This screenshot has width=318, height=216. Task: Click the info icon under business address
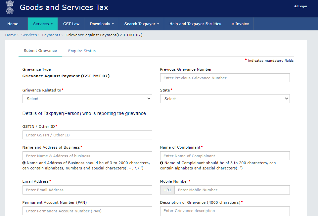(24, 163)
